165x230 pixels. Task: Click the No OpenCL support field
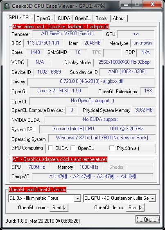point(93,101)
